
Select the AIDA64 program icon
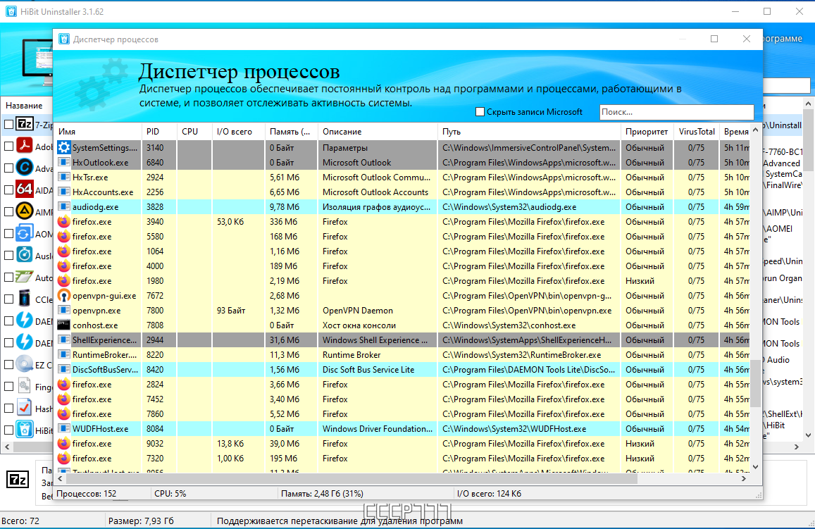click(25, 189)
